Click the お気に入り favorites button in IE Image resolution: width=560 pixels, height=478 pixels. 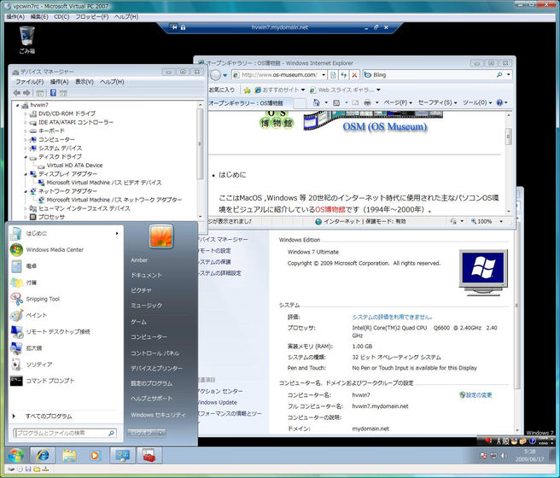point(221,90)
